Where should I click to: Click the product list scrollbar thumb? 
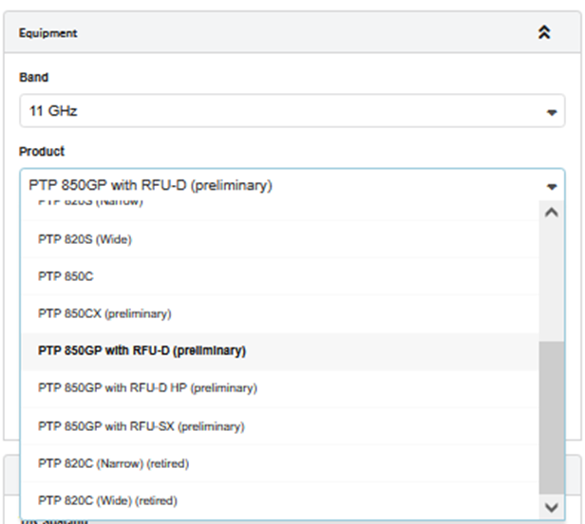point(551,418)
